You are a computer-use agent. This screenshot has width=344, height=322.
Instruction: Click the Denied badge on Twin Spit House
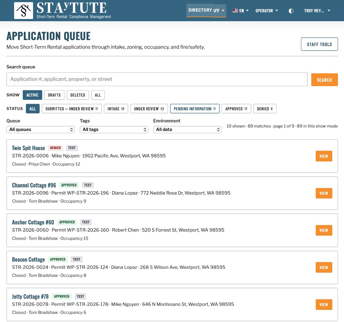[55, 148]
